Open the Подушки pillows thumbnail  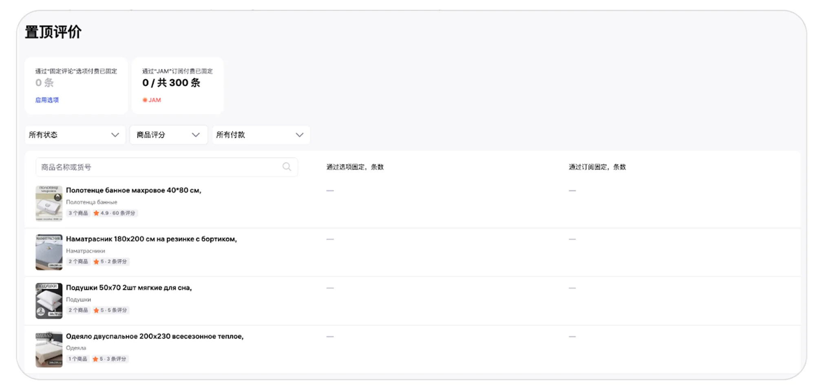click(x=49, y=301)
